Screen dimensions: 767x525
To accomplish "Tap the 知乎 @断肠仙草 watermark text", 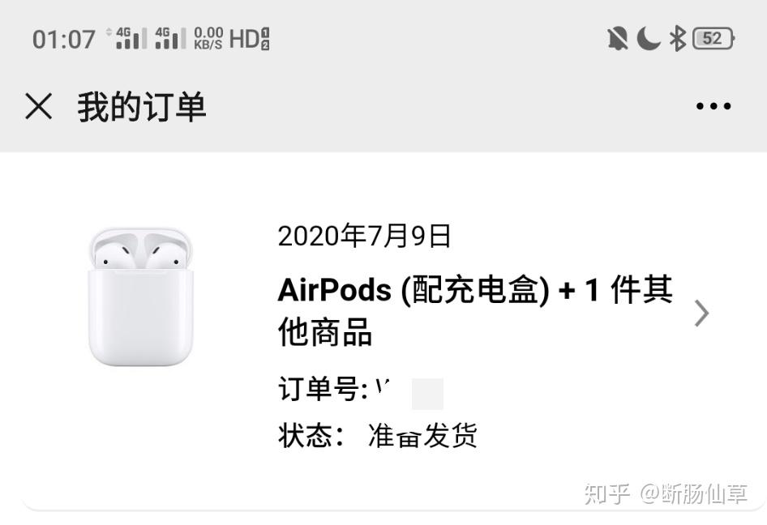I will tap(666, 493).
